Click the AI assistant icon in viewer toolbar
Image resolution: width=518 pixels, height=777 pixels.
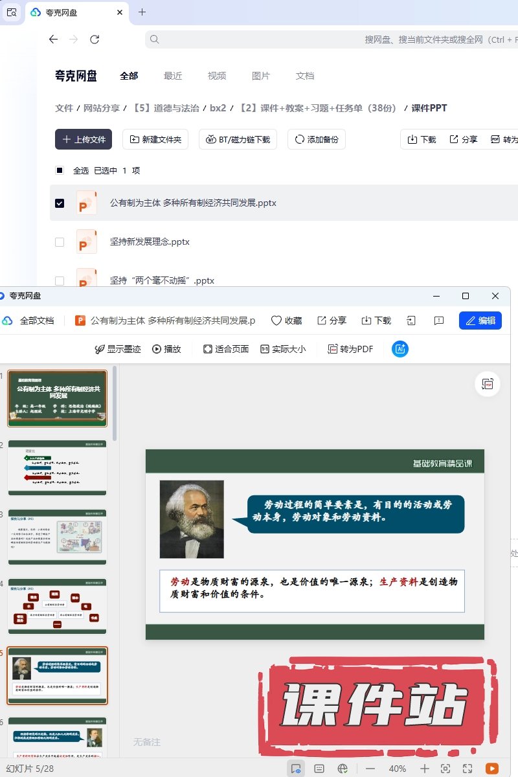click(x=400, y=349)
